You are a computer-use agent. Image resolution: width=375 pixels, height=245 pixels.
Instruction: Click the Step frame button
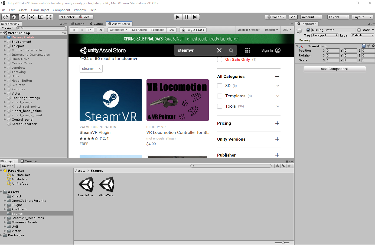[x=195, y=17]
